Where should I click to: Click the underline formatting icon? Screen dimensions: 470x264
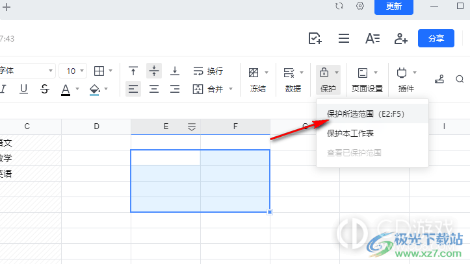[23, 90]
